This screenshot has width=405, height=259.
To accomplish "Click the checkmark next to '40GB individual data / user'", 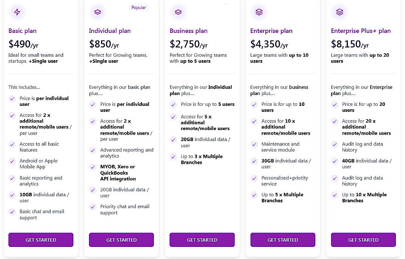I will 335,161.
